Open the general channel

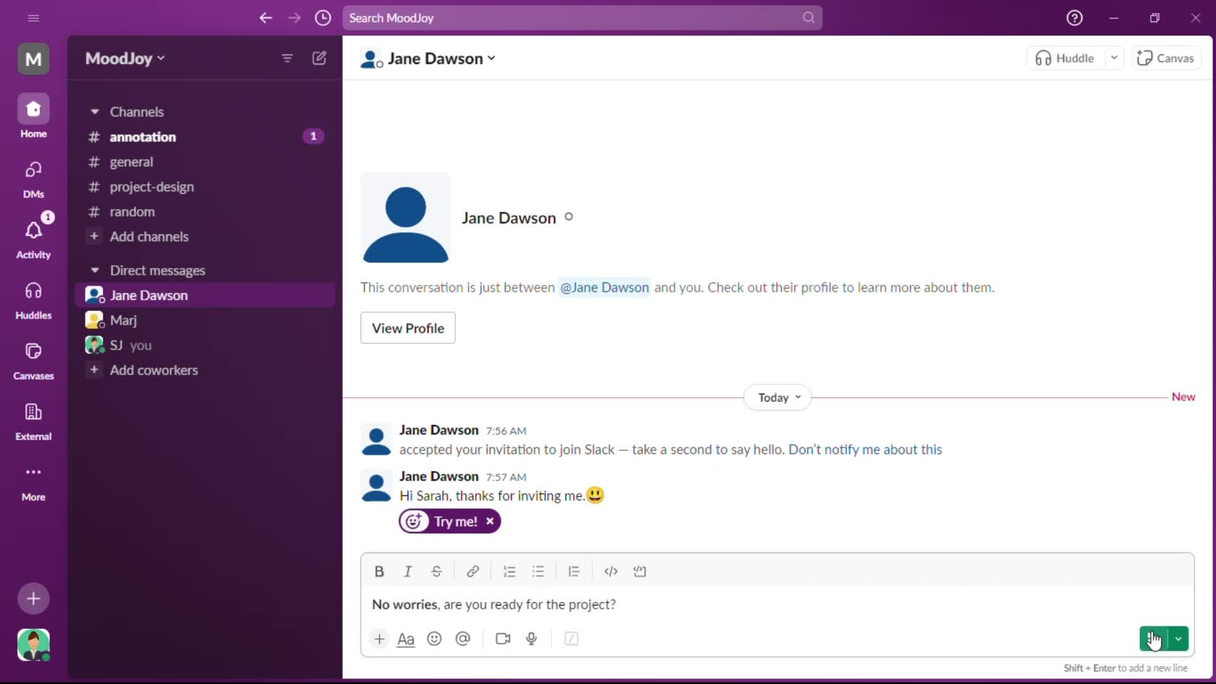coord(205,161)
